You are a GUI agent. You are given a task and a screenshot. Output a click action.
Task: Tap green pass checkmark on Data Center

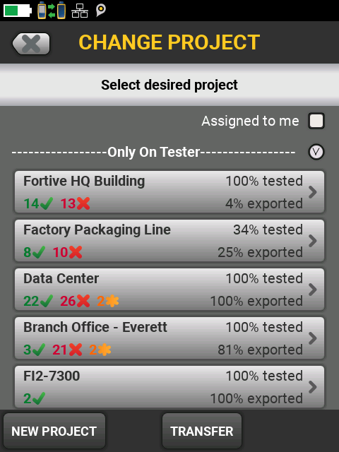coord(47,301)
